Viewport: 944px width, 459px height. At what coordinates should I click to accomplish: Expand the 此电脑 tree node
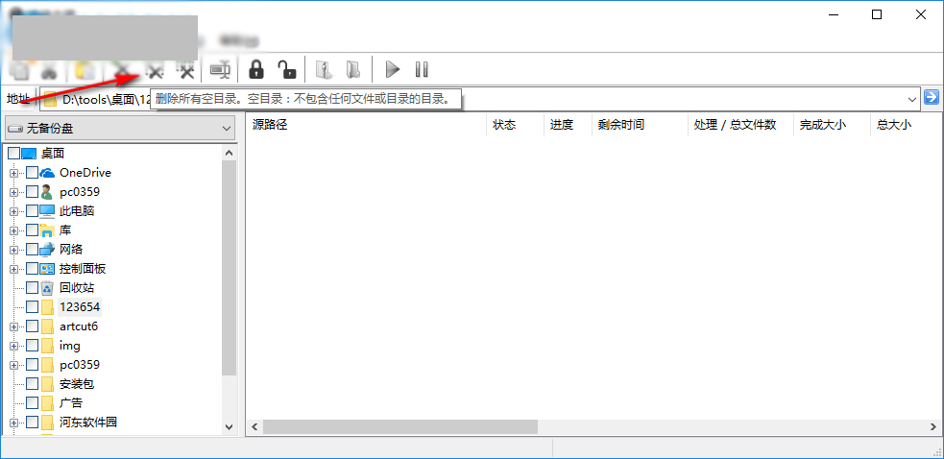(x=13, y=212)
